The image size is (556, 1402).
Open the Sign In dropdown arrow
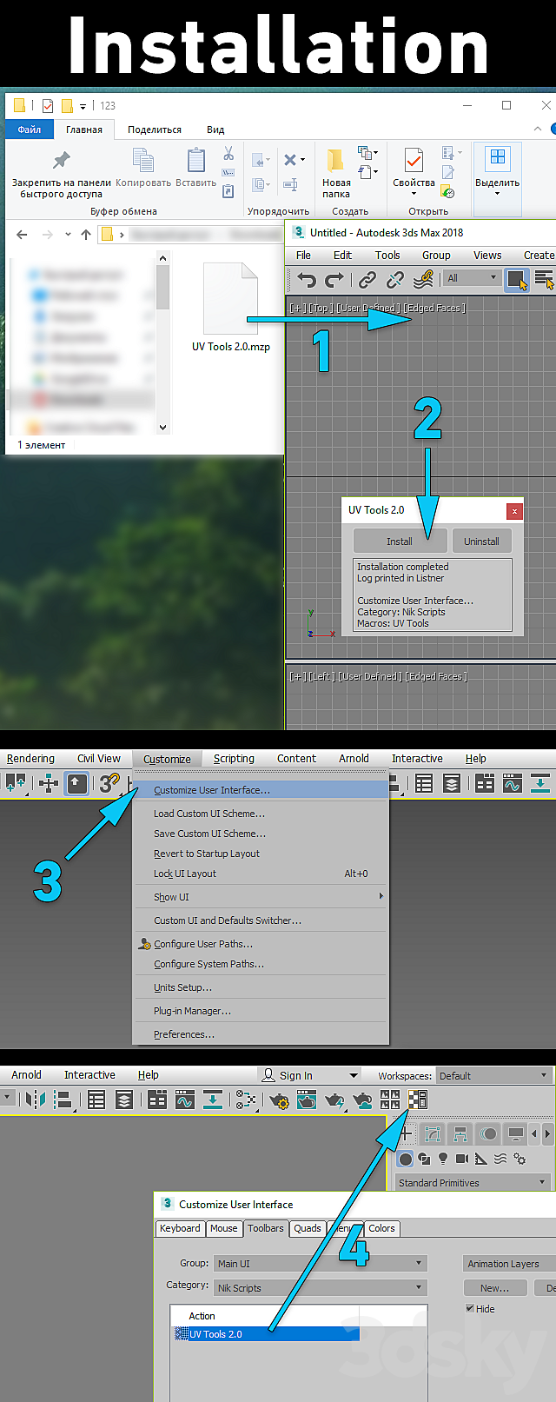353,1076
